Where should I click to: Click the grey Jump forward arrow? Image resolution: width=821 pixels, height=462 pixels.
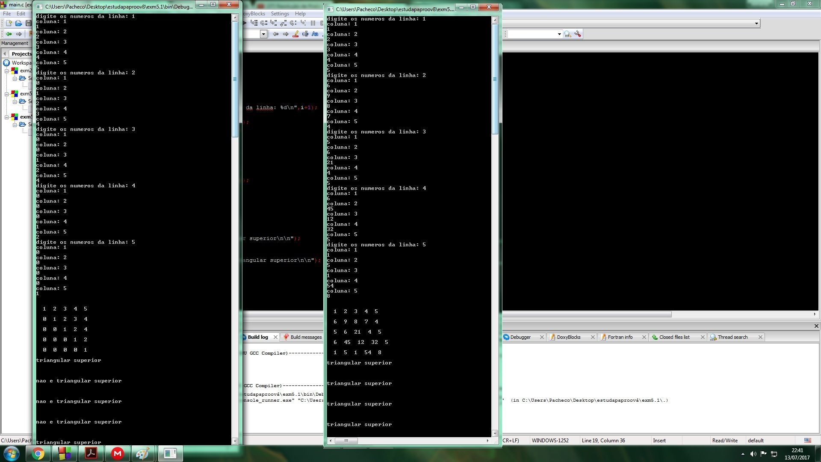(x=19, y=34)
